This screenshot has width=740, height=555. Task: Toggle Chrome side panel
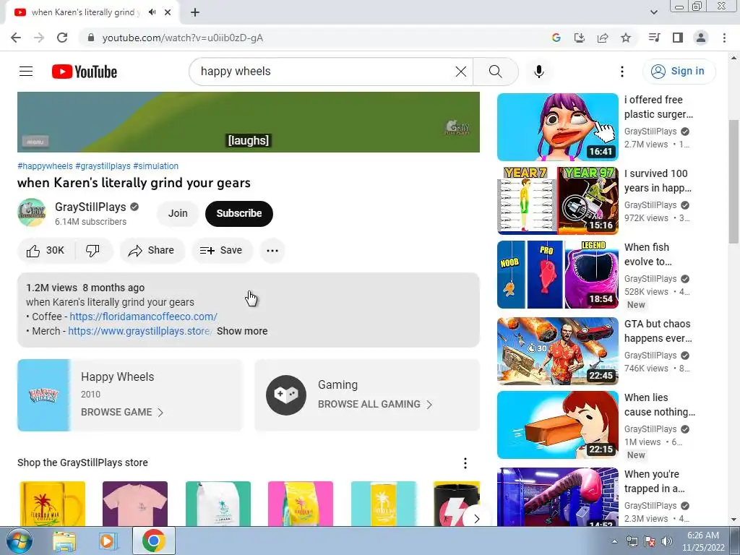[678, 38]
